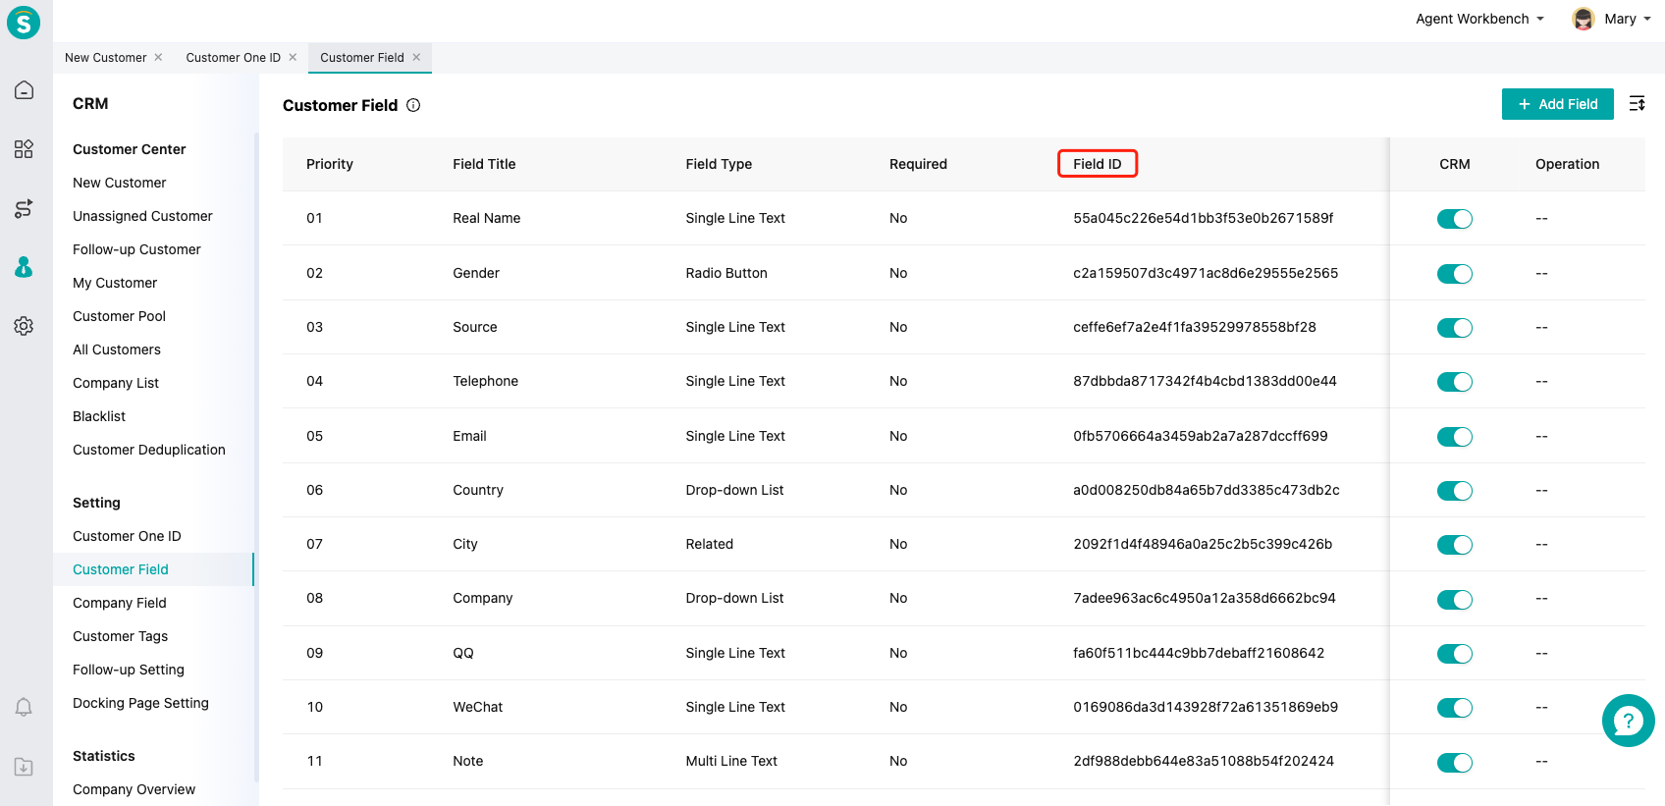This screenshot has height=806, width=1665.
Task: Switch to the Customer One ID tab
Action: pyautogui.click(x=233, y=58)
